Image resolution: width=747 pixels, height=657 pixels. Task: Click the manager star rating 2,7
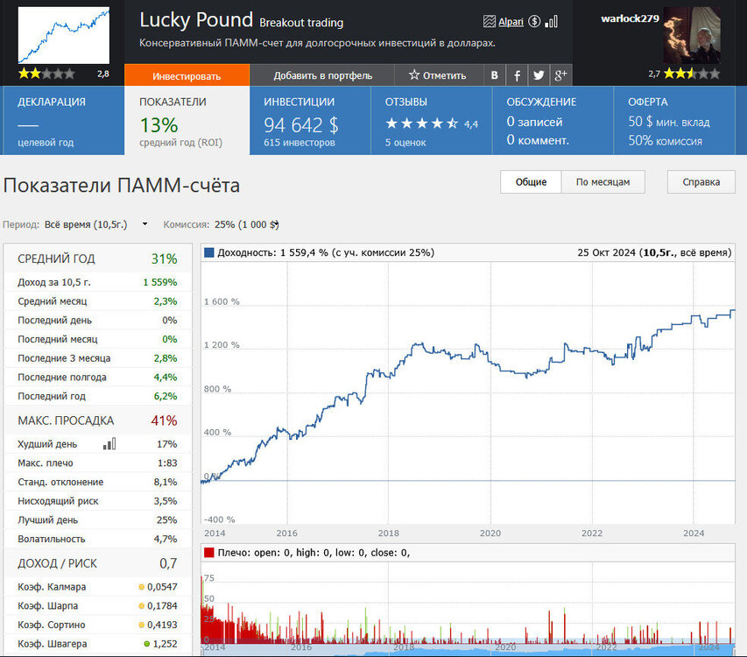[x=691, y=74]
